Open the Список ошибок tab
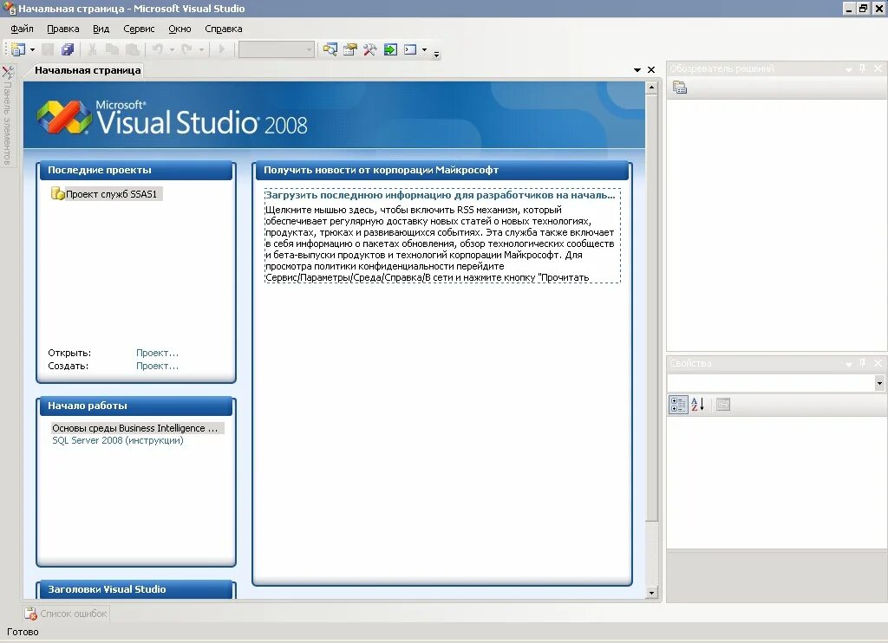This screenshot has height=643, width=888. pyautogui.click(x=67, y=614)
